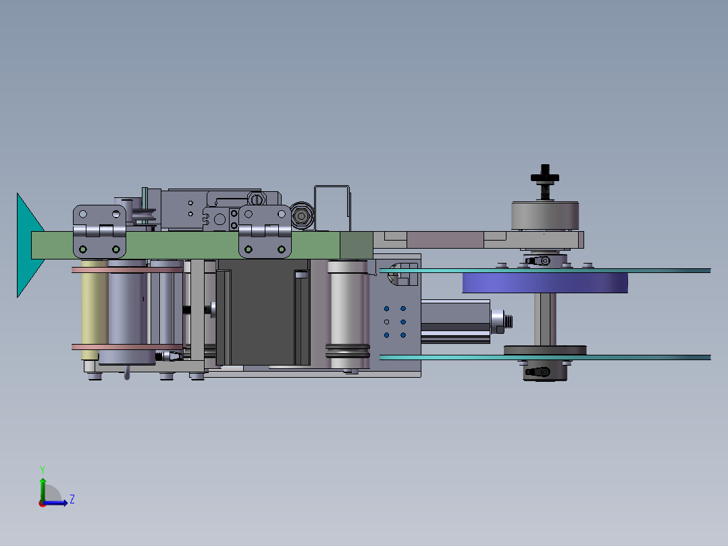Select the wire loop bracket above green beam

pyautogui.click(x=332, y=207)
